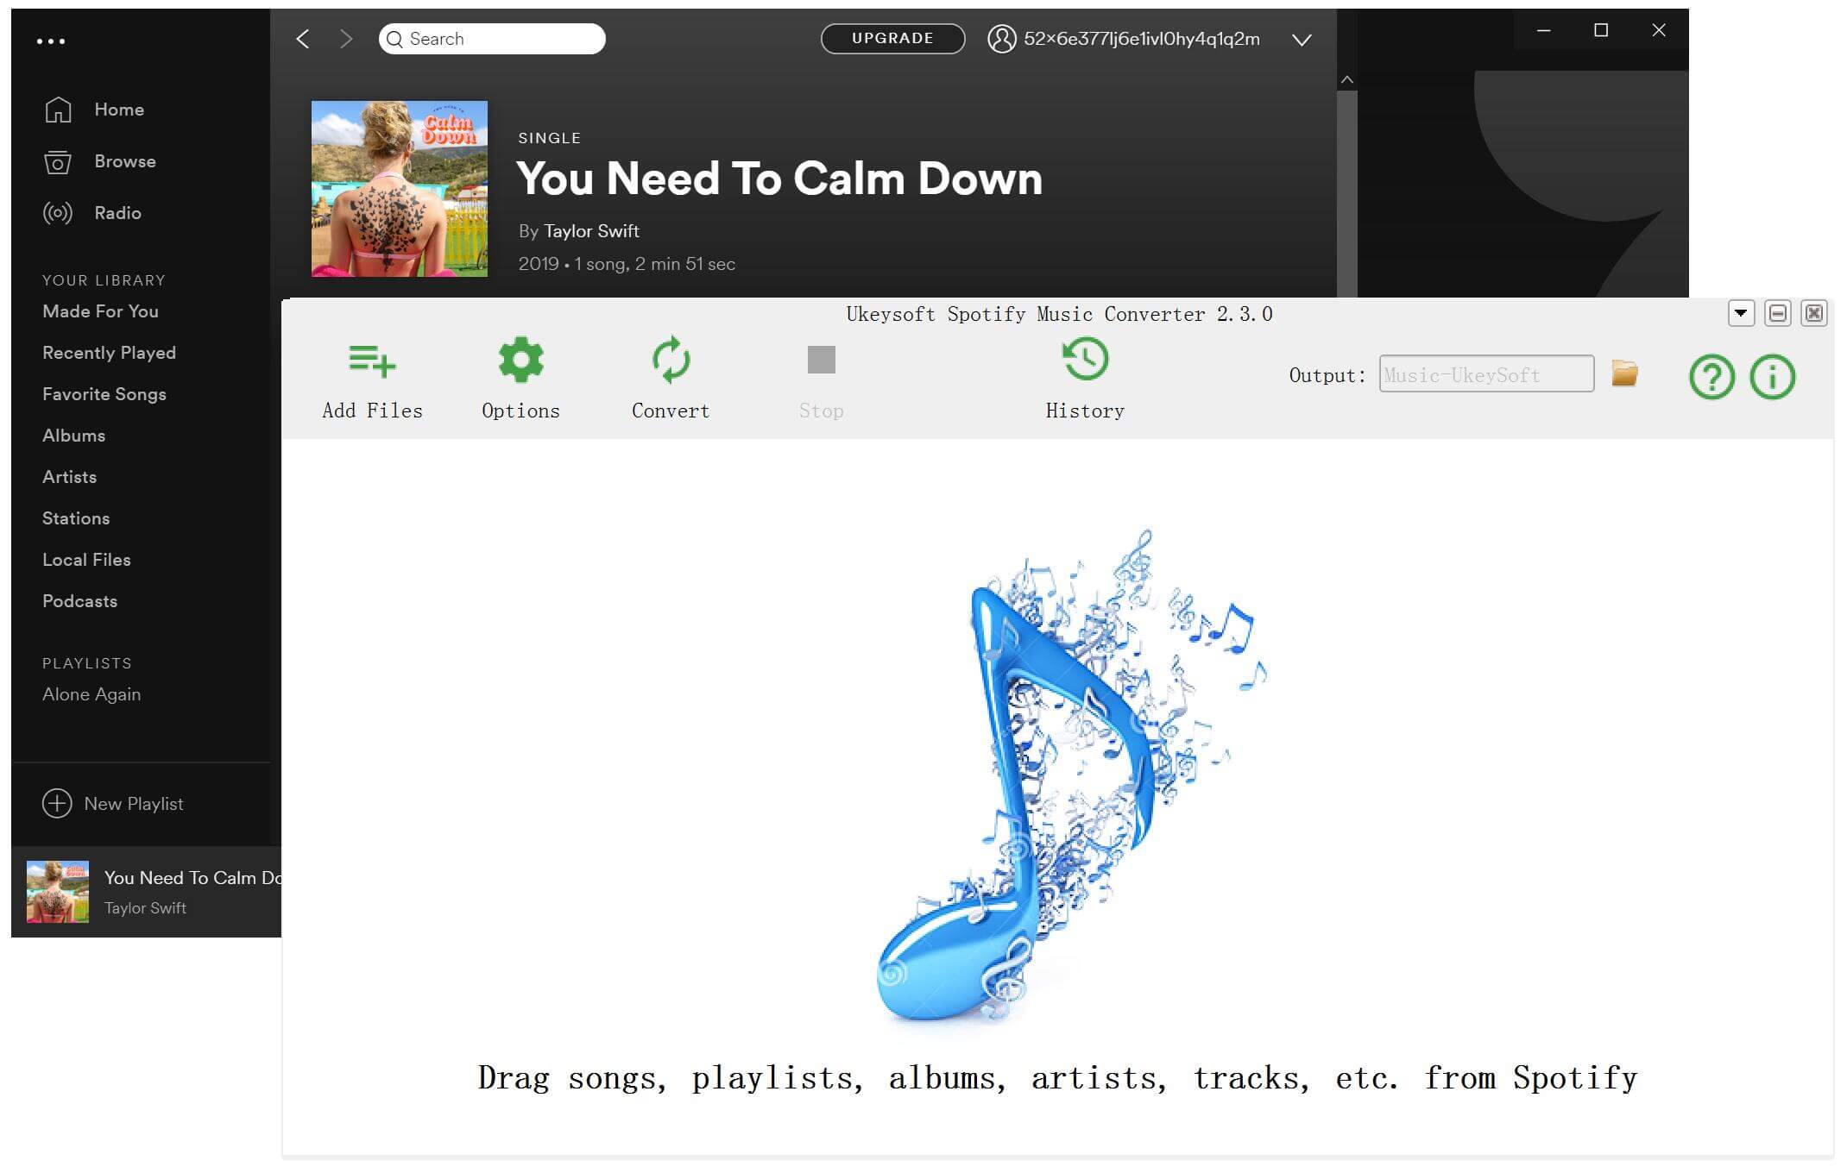Click the Upgrade button in Spotify
Screen dimensions: 1847x1173
tap(892, 38)
